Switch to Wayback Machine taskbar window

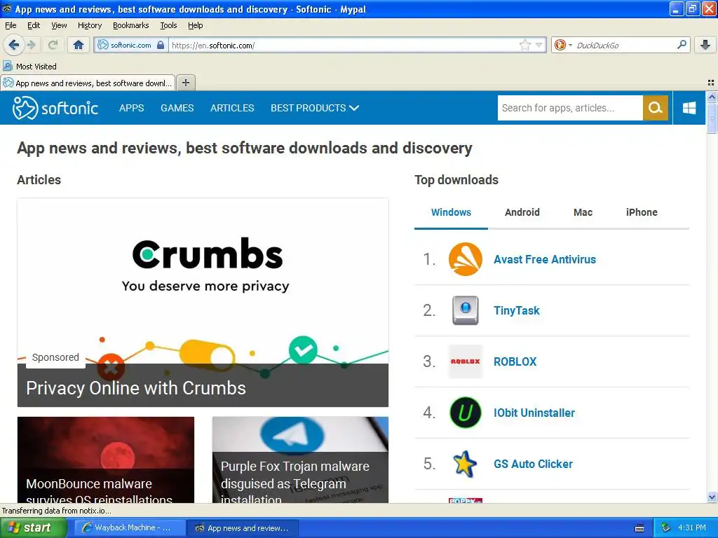(x=130, y=527)
